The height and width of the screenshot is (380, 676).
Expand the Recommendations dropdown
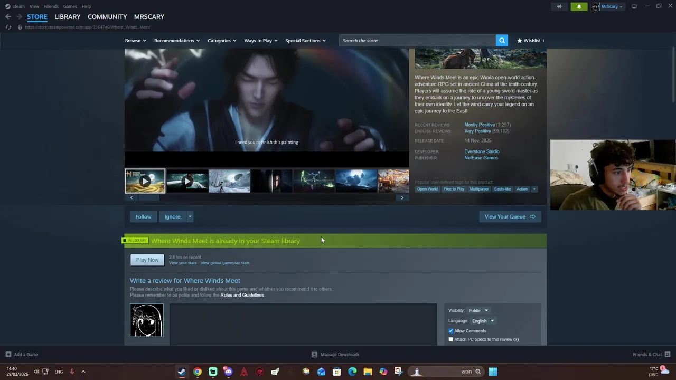(x=177, y=41)
